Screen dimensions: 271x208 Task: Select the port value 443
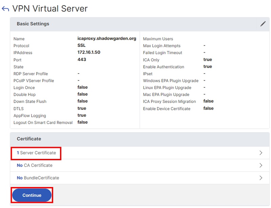click(82, 60)
